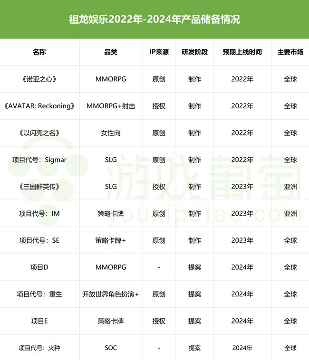Click 全球 in the 项目E row

(290, 321)
